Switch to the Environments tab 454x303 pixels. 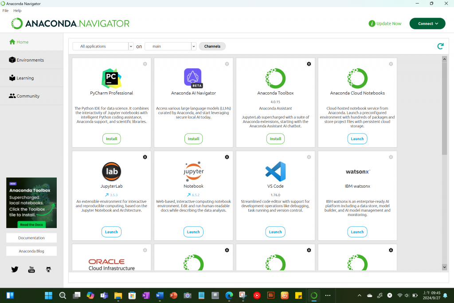click(31, 60)
